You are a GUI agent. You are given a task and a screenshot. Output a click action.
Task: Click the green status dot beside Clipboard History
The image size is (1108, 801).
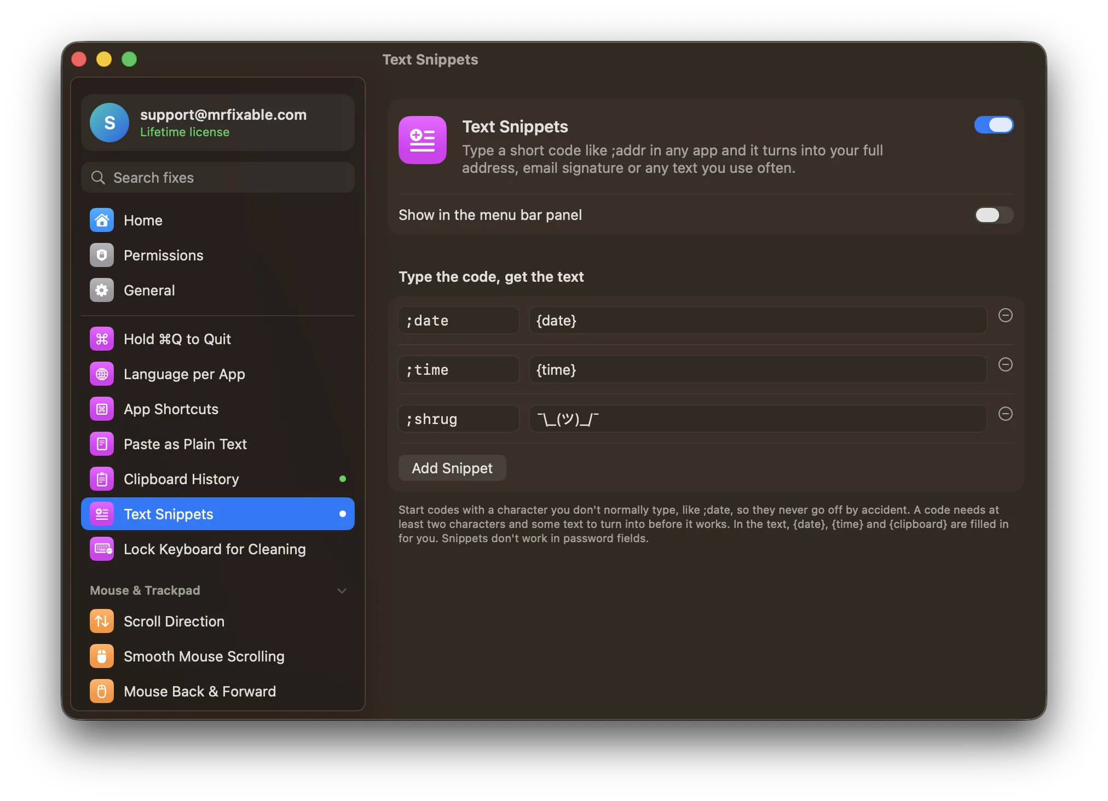343,479
